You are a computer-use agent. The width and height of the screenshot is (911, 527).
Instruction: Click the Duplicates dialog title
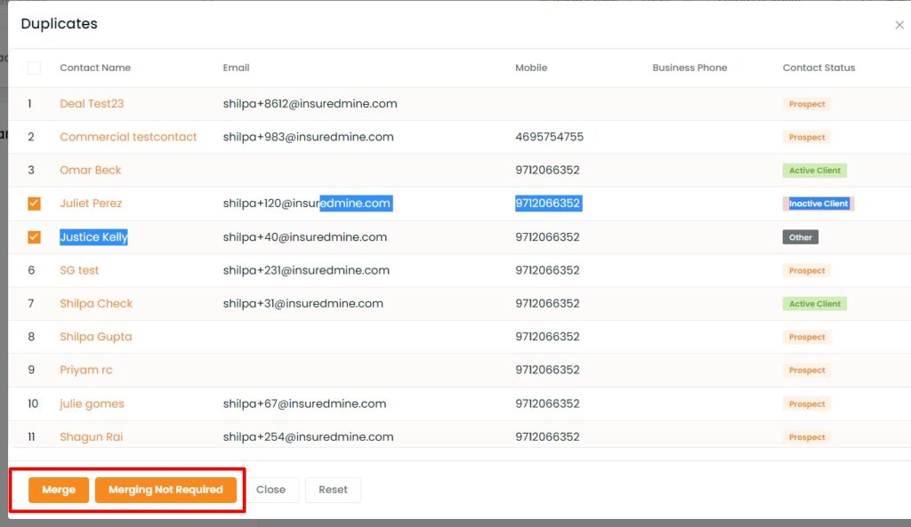tap(60, 24)
